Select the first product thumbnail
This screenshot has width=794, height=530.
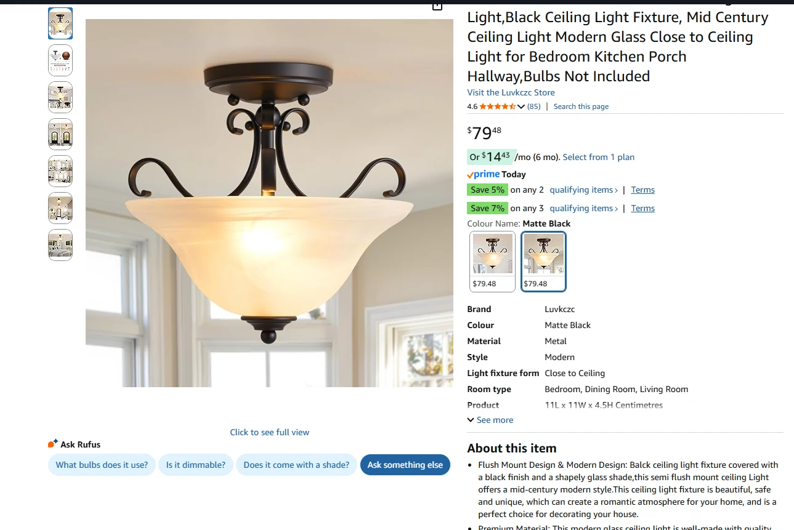pos(60,23)
